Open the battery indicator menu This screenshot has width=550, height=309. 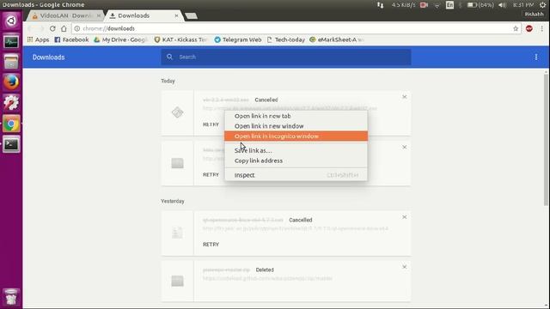[x=480, y=5]
